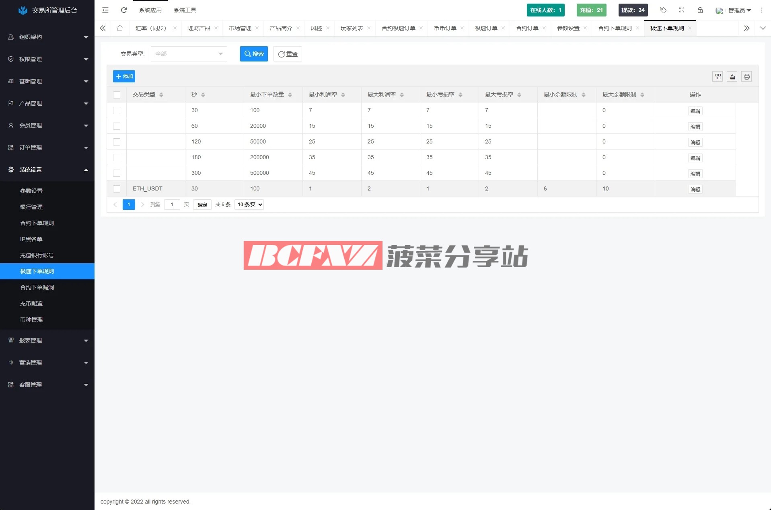The image size is (771, 510).
Task: Click the print icon in table toolbar
Action: pyautogui.click(x=747, y=76)
